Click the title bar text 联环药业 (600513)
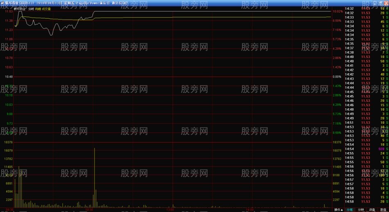 (20, 3)
